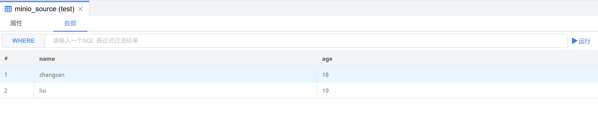Click the age column header

(327, 59)
